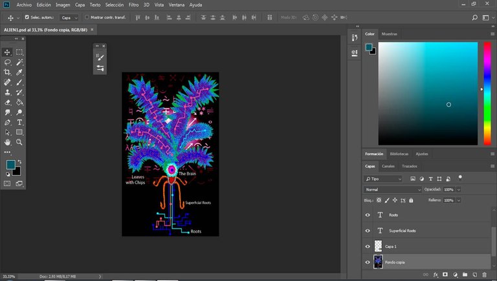Click the foreground color swatch in toolbox
Image resolution: width=497 pixels, height=281 pixels.
coord(10,165)
